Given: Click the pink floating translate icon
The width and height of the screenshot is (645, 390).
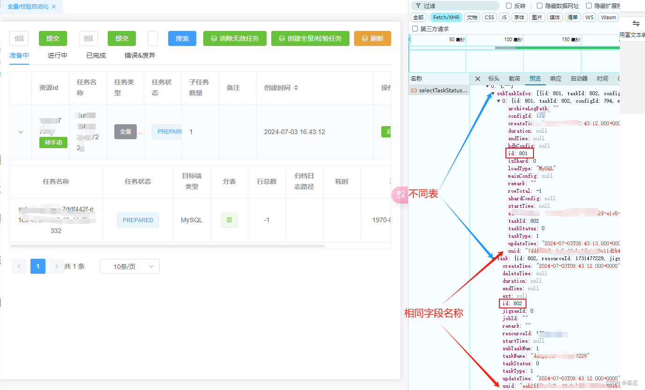Looking at the screenshot, I should click(x=400, y=195).
